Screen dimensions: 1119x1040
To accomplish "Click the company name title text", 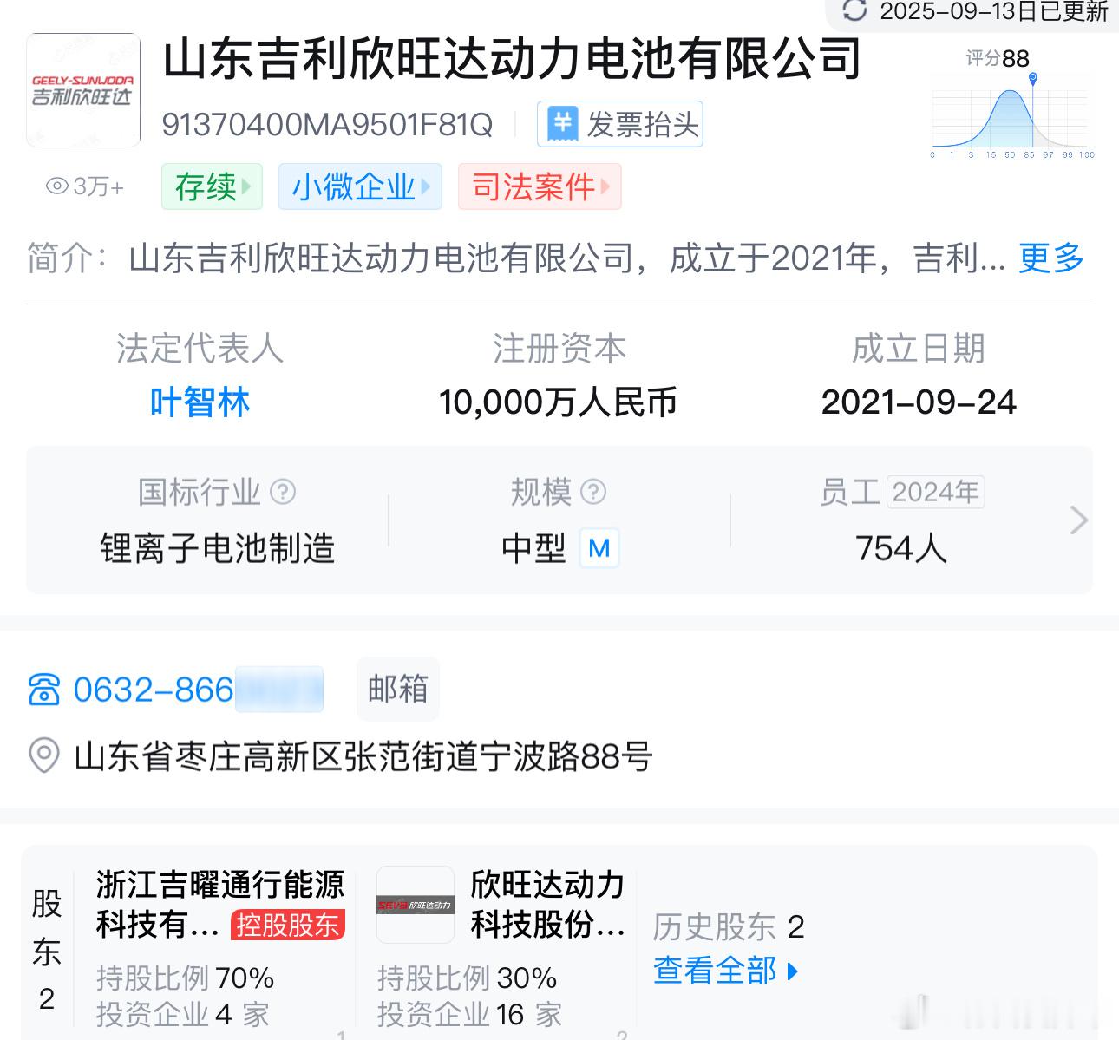I will click(512, 58).
